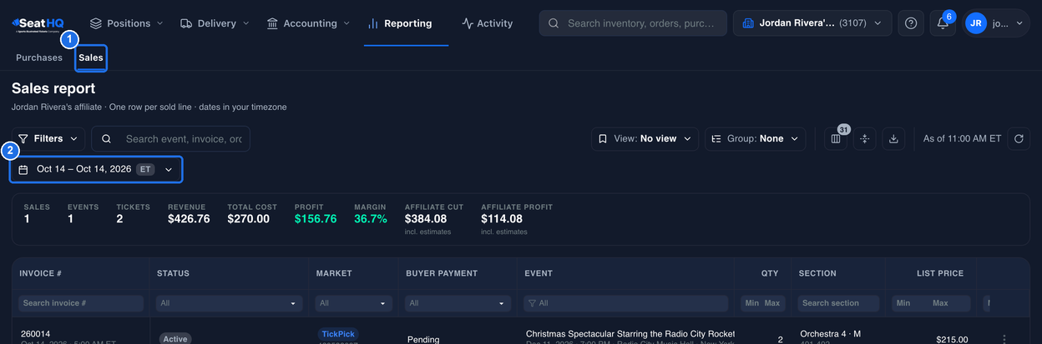The width and height of the screenshot is (1042, 344).
Task: Click the TickPick market badge
Action: click(x=338, y=334)
